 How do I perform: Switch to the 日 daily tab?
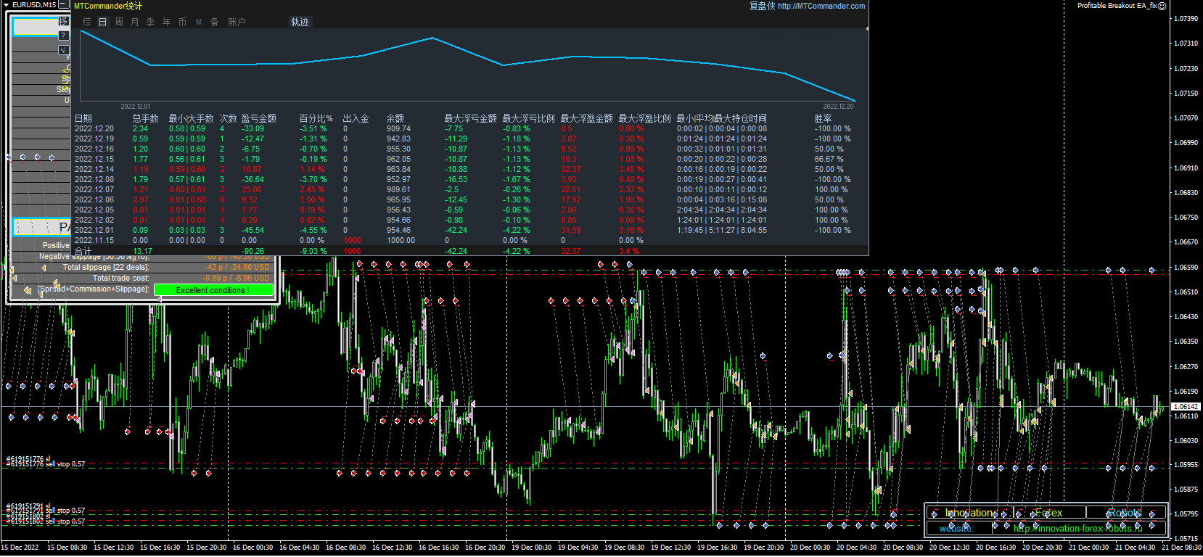coord(103,22)
